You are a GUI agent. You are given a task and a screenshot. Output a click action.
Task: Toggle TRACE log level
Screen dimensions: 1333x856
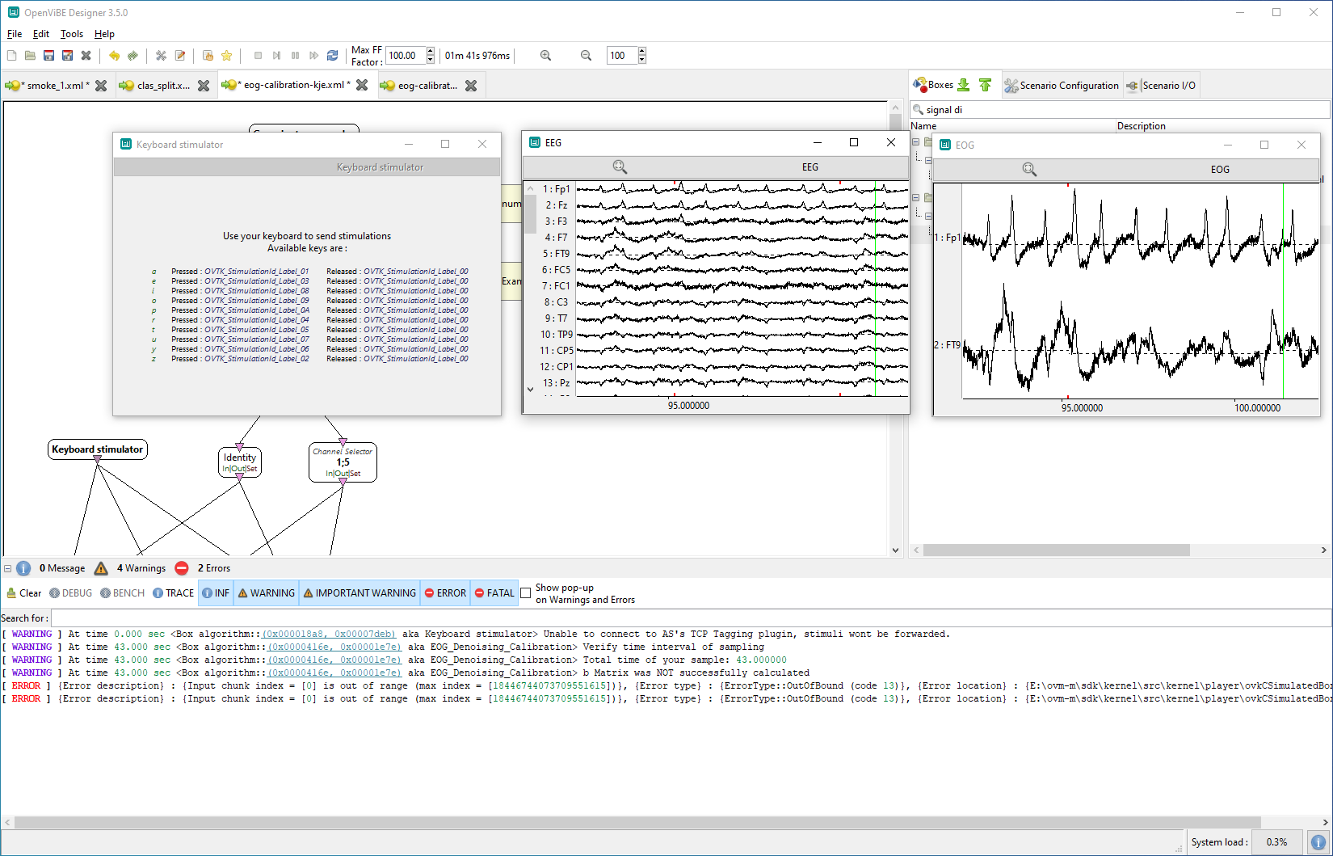173,593
